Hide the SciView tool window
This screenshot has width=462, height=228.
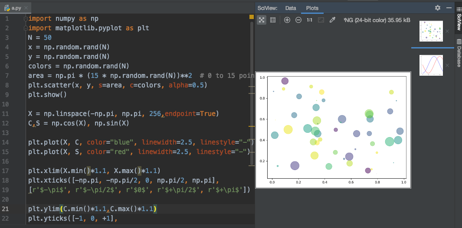pyautogui.click(x=449, y=8)
